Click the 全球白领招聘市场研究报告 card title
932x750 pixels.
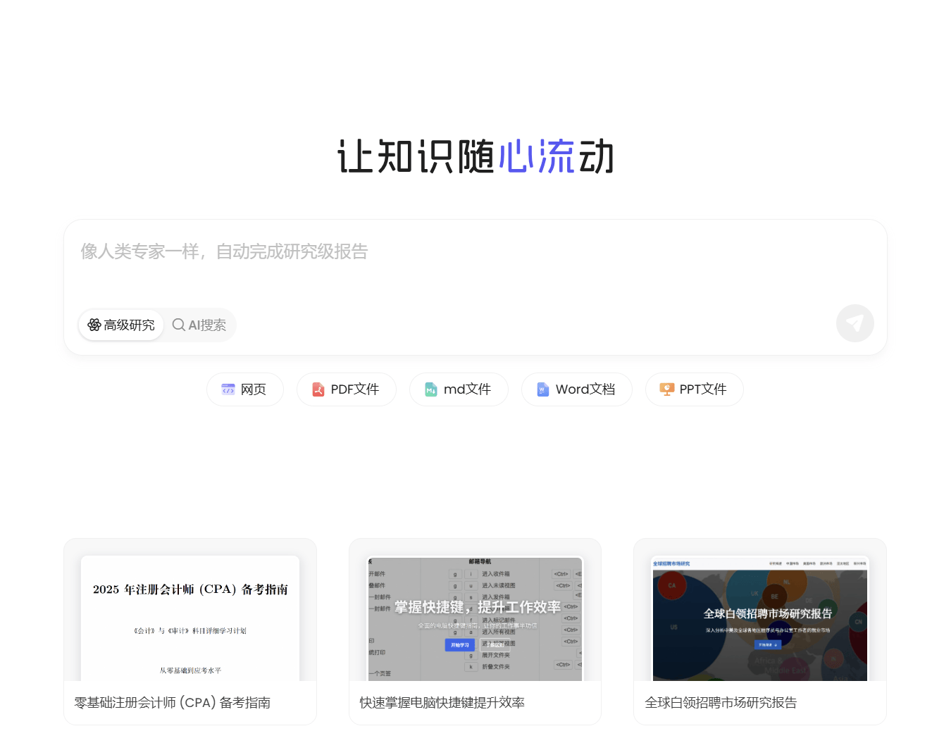pos(721,703)
